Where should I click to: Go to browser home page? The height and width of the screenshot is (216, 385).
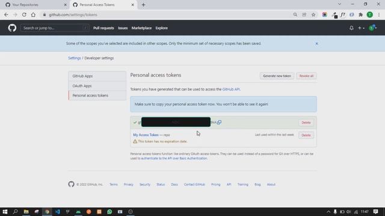point(33,14)
